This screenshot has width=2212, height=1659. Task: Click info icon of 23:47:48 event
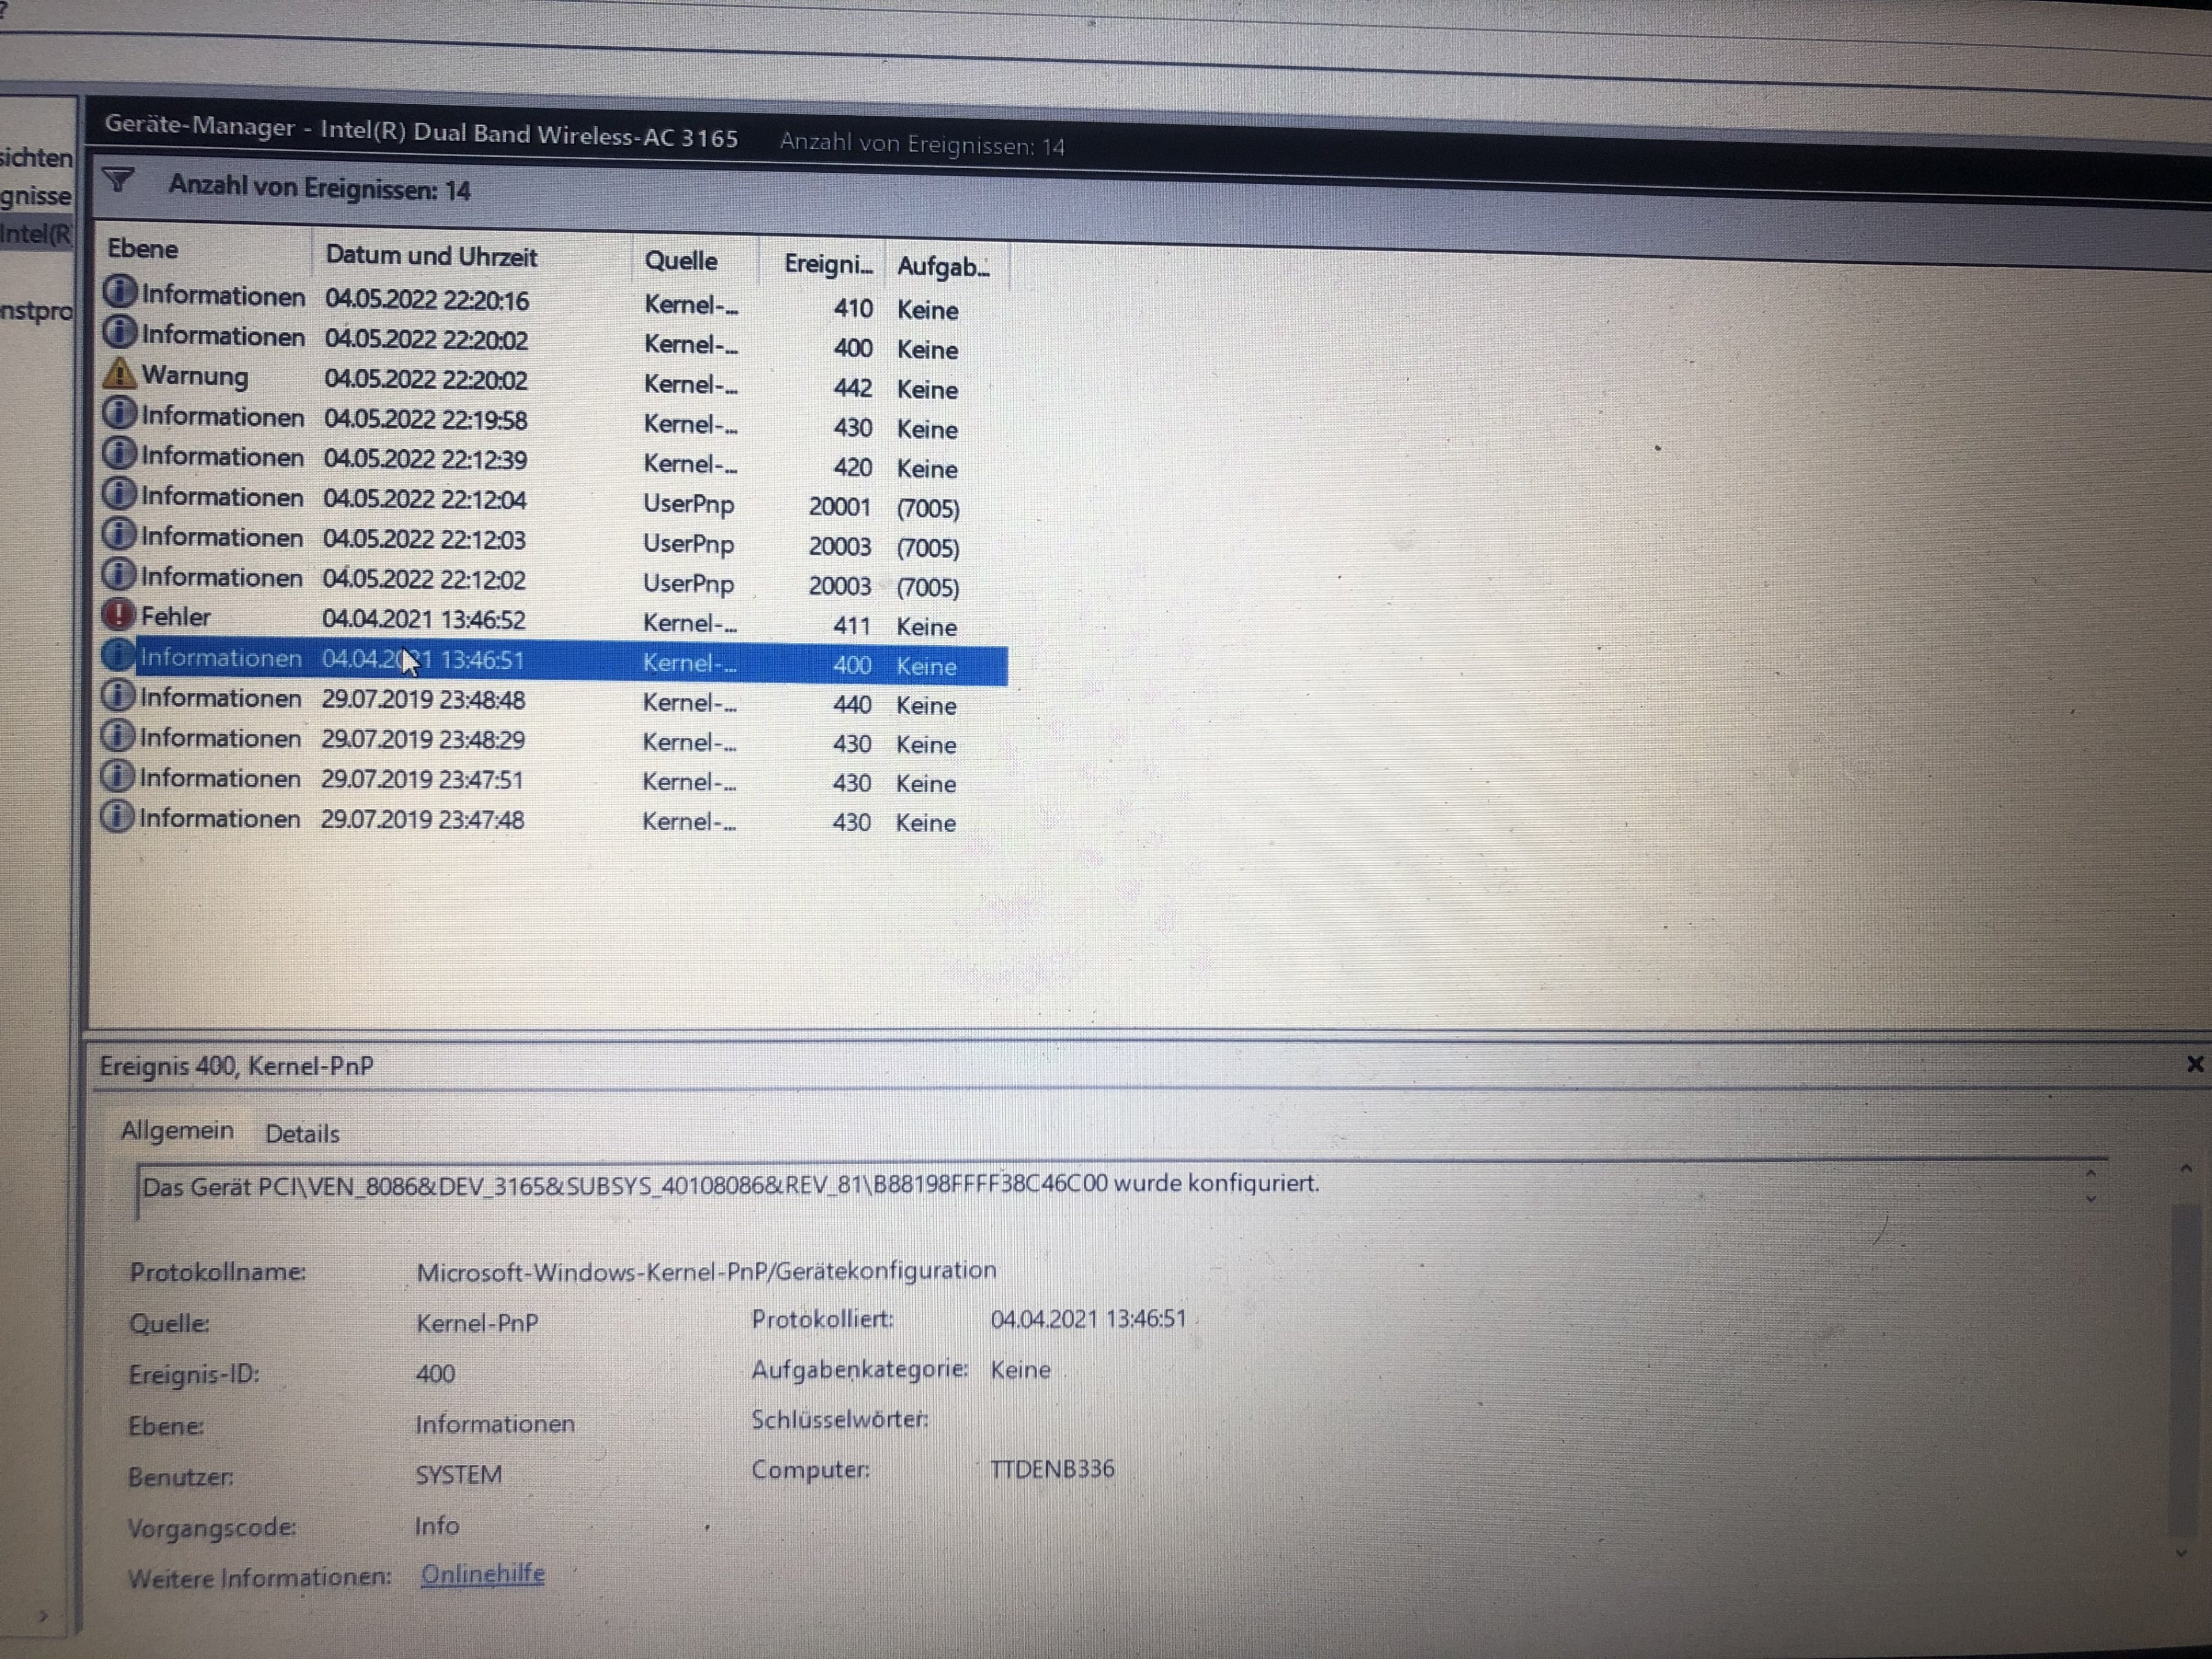click(117, 817)
